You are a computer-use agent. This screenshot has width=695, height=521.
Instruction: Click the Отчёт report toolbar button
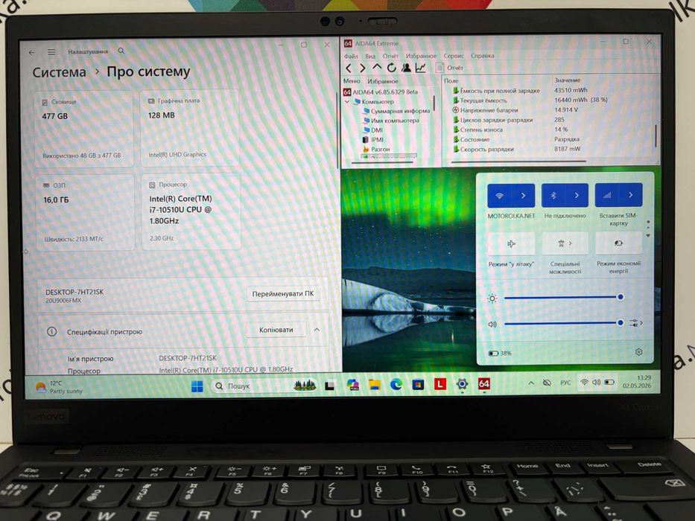click(x=449, y=68)
